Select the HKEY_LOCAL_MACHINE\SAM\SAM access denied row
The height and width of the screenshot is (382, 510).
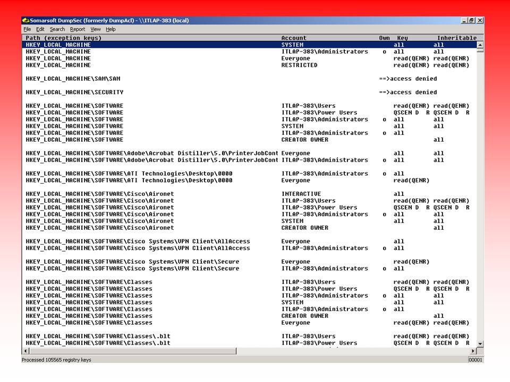pyautogui.click(x=249, y=79)
